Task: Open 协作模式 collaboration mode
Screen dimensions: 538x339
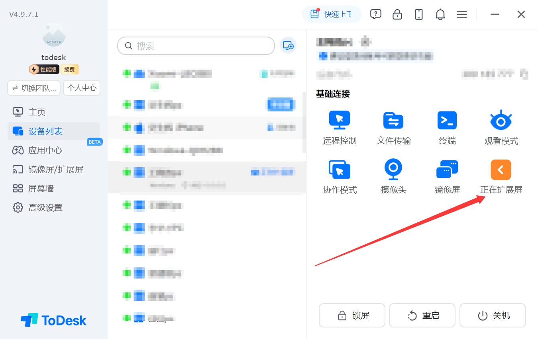Action: [340, 169]
